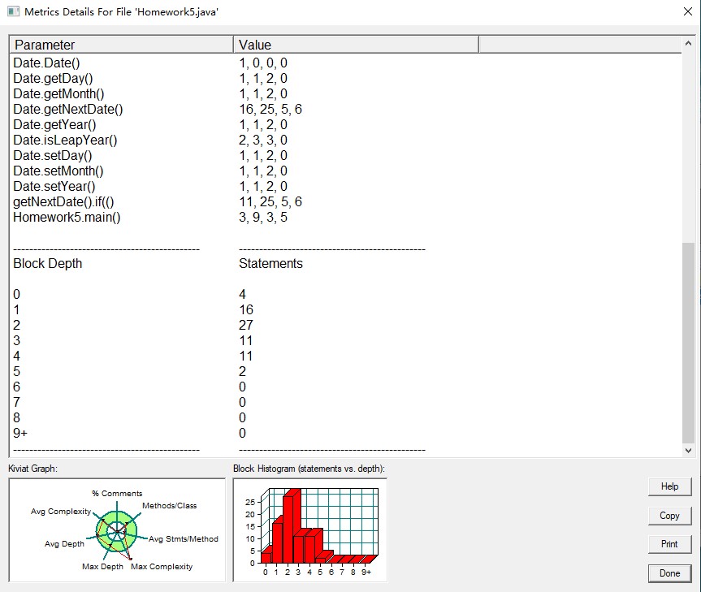Open the Kiviat Graph thumbnail
The height and width of the screenshot is (592, 701).
[x=117, y=530]
